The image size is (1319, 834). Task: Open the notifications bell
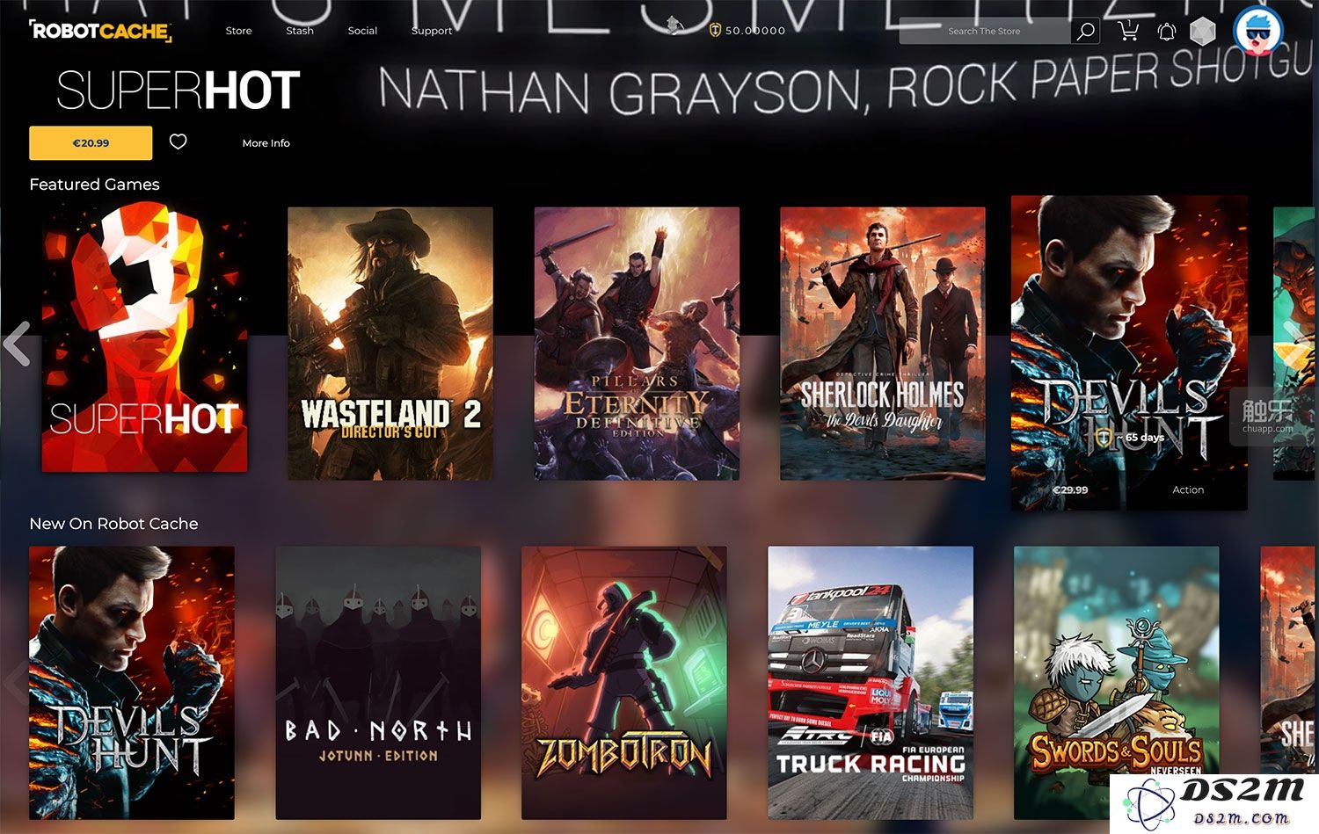[1166, 32]
